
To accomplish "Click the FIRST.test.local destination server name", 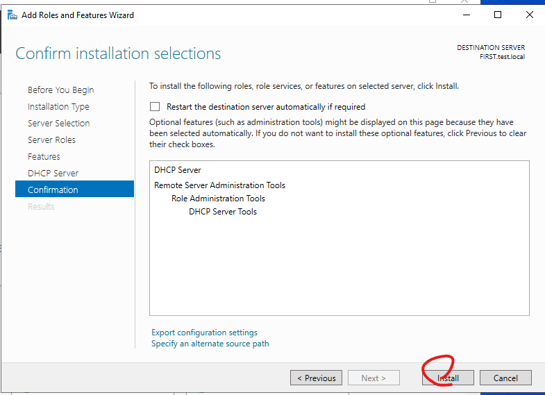I will [502, 57].
